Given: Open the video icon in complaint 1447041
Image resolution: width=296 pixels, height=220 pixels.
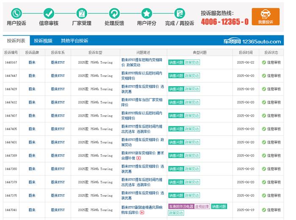Looking at the screenshot, I should 142,212.
